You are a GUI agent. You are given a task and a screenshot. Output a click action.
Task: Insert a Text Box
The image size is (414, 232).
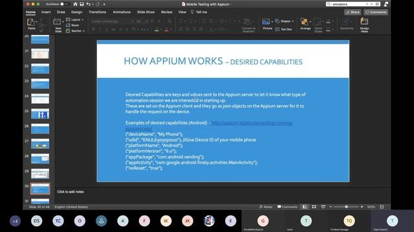[283, 29]
